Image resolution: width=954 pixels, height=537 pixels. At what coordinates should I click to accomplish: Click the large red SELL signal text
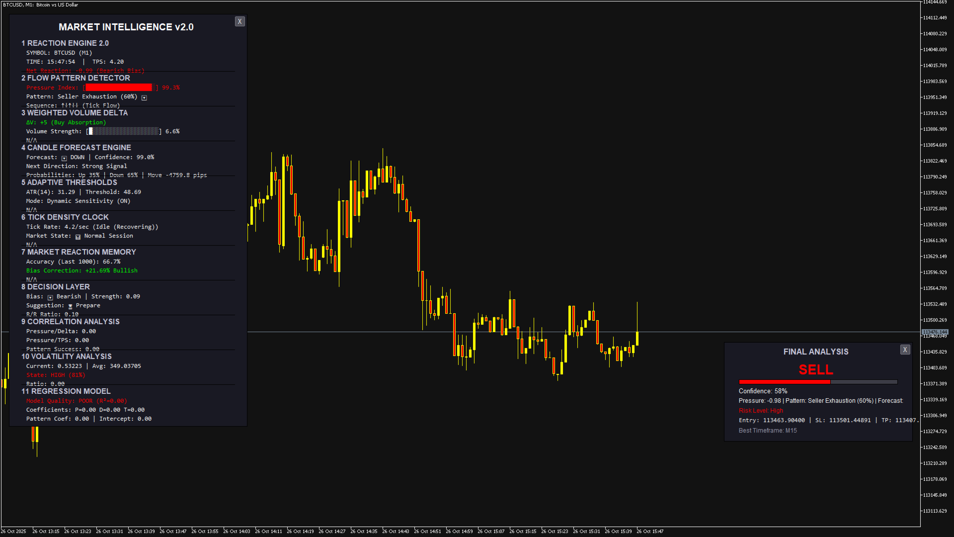(815, 369)
